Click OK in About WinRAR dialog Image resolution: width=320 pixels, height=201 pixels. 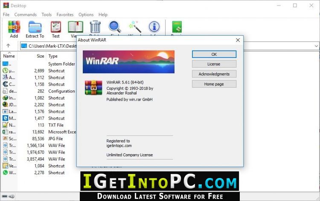(x=214, y=55)
